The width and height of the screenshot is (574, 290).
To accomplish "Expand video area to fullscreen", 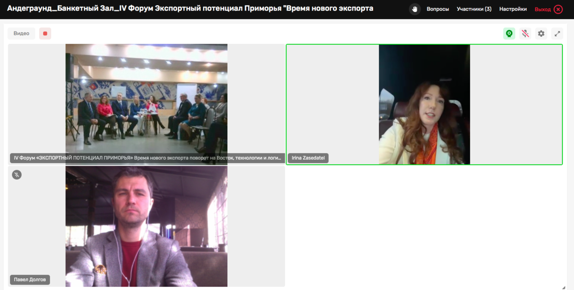I will [x=557, y=33].
